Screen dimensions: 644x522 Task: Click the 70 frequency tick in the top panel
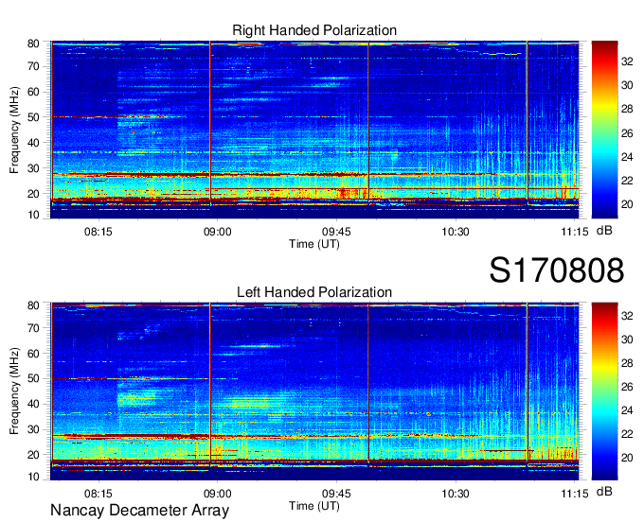point(33,66)
